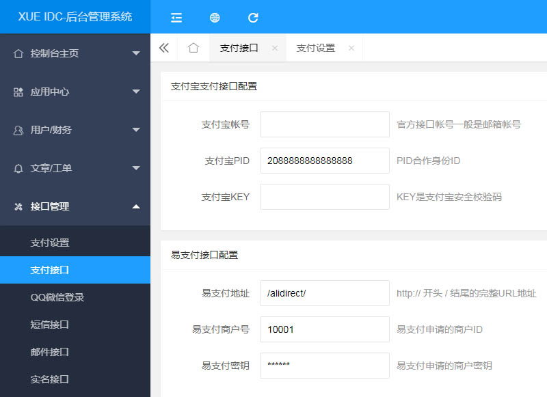Collapse the 接口管理 menu arrow
The height and width of the screenshot is (397, 547).
[136, 206]
